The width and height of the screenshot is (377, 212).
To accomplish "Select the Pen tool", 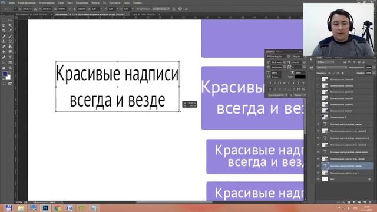I will click(x=4, y=57).
